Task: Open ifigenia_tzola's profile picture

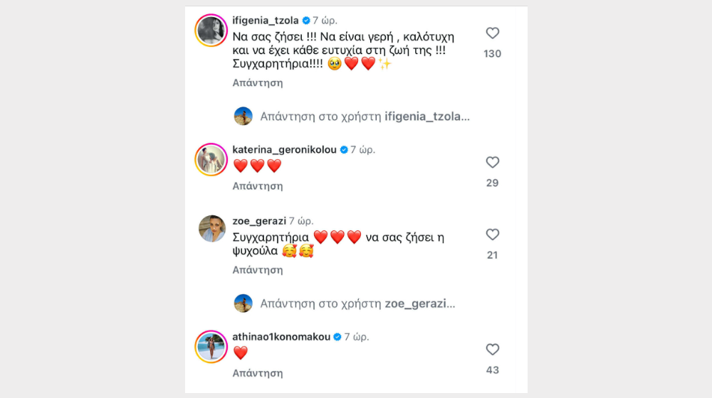Action: 211,30
